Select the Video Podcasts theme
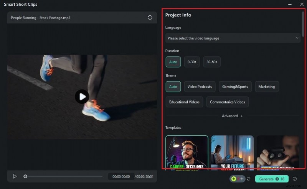The height and width of the screenshot is (189, 307). (x=200, y=87)
